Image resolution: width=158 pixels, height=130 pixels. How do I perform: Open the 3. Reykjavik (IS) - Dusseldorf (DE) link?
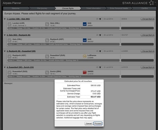pyautogui.click(x=21, y=51)
